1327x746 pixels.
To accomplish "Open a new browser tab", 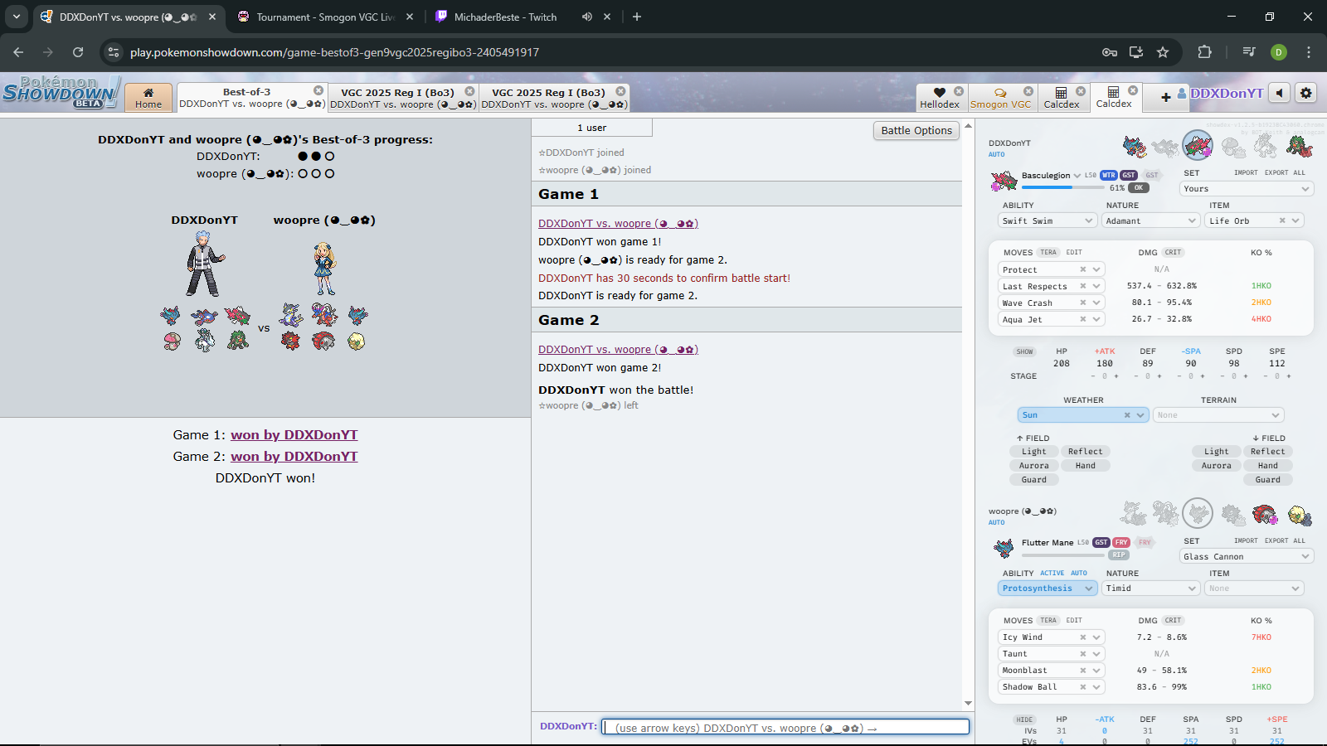I will [637, 17].
